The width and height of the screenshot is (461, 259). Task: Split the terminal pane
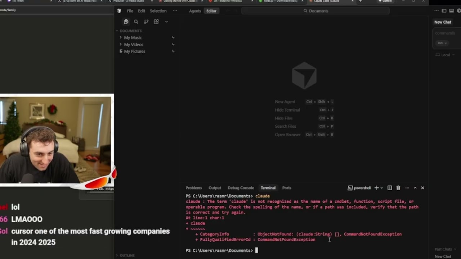pos(390,188)
